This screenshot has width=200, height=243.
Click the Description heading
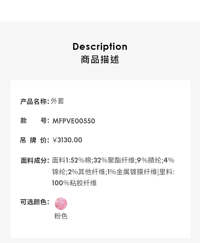coord(100,47)
